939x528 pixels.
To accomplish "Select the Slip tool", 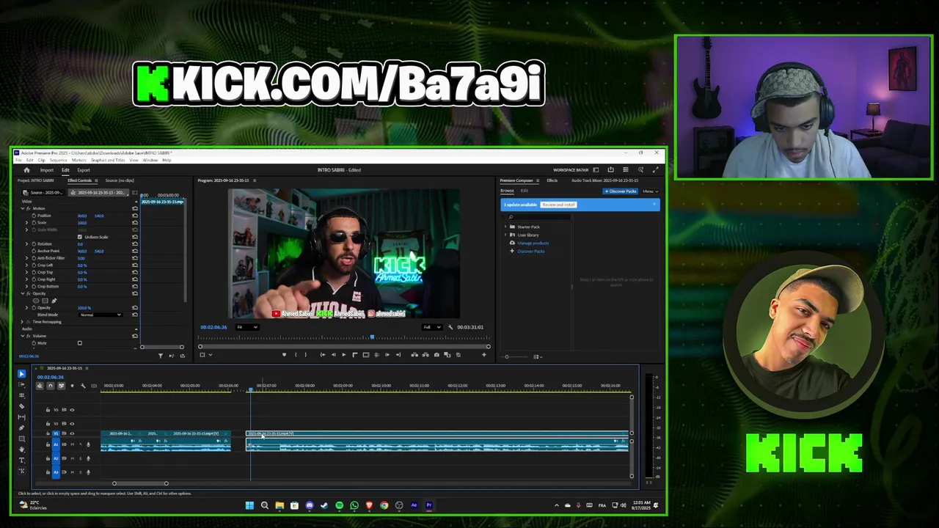I will tap(21, 417).
